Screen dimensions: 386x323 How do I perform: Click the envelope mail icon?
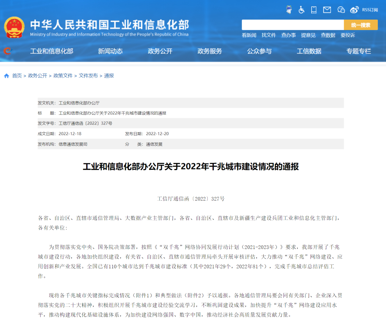tap(327, 10)
